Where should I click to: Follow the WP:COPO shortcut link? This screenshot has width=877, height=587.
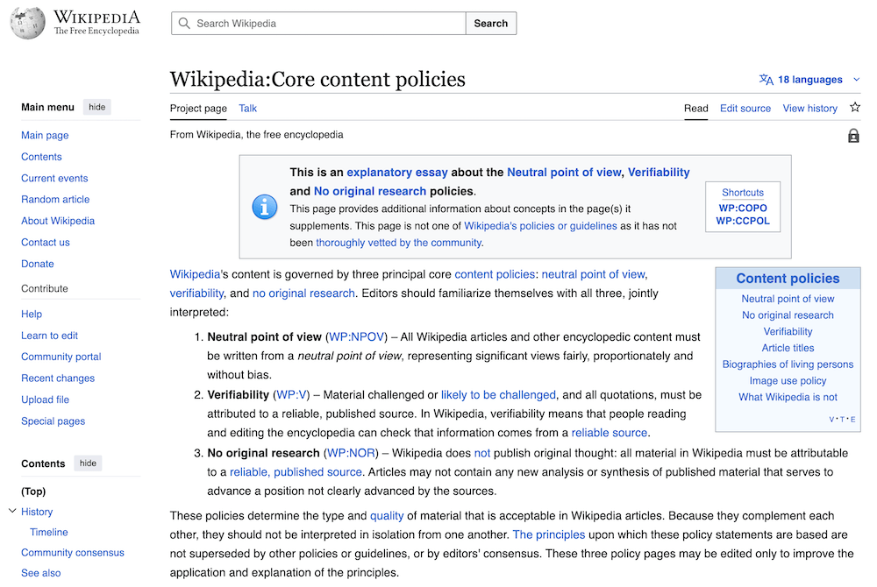click(x=743, y=208)
